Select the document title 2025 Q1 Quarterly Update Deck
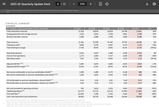 pyautogui.click(x=30, y=4)
